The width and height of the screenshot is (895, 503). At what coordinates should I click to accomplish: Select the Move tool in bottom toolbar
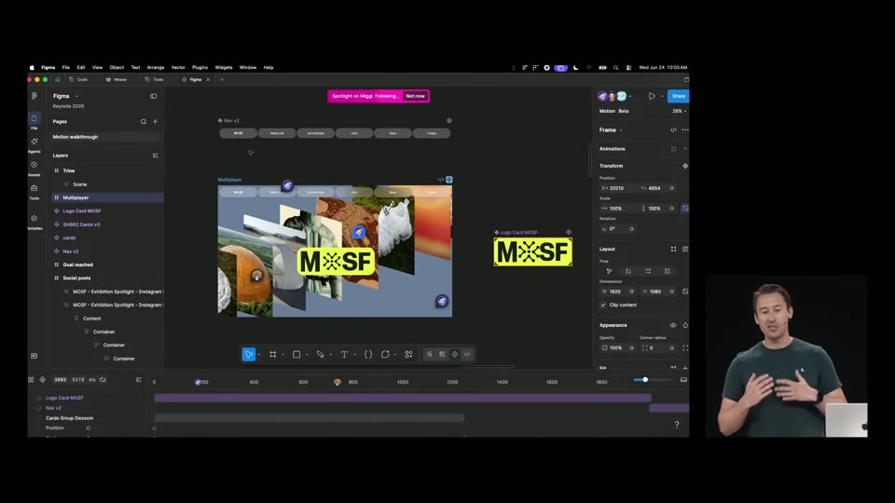point(248,354)
